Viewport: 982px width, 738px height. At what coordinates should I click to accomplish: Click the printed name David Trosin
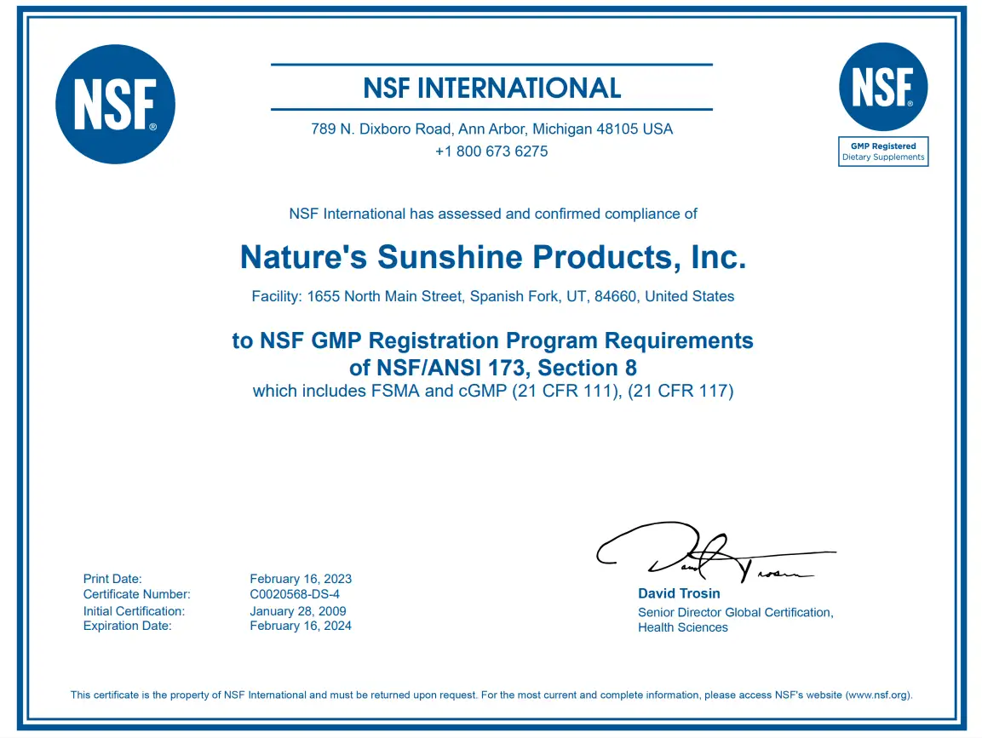(x=679, y=593)
